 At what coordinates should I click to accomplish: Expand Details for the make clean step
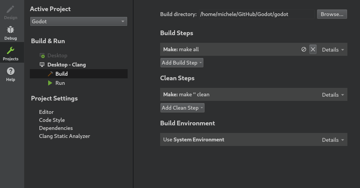click(x=332, y=95)
